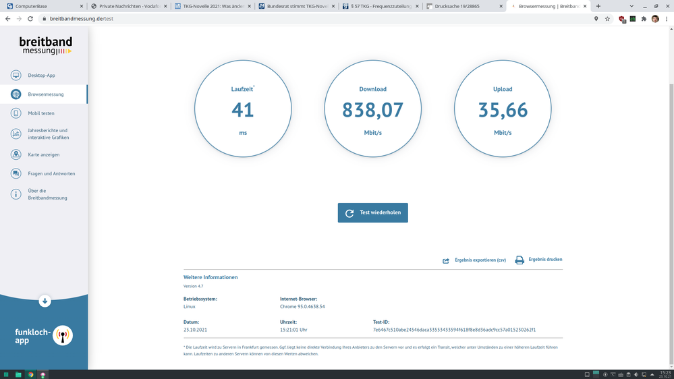The image size is (674, 379).
Task: Click the address bar URL breitbandmessung.de/test
Action: [81, 19]
